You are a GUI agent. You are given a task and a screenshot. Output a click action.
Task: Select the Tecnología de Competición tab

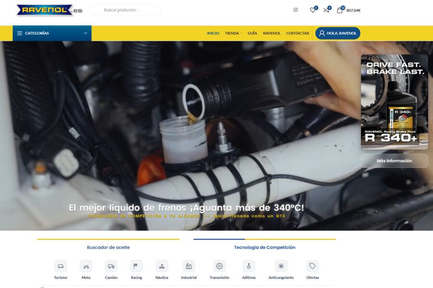[x=265, y=248]
